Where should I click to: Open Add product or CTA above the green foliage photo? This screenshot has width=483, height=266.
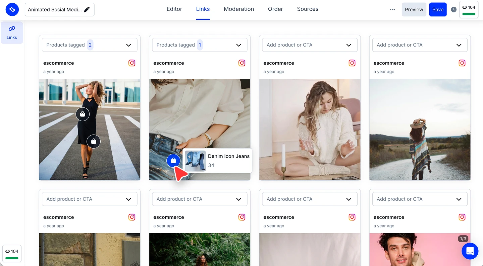200,199
